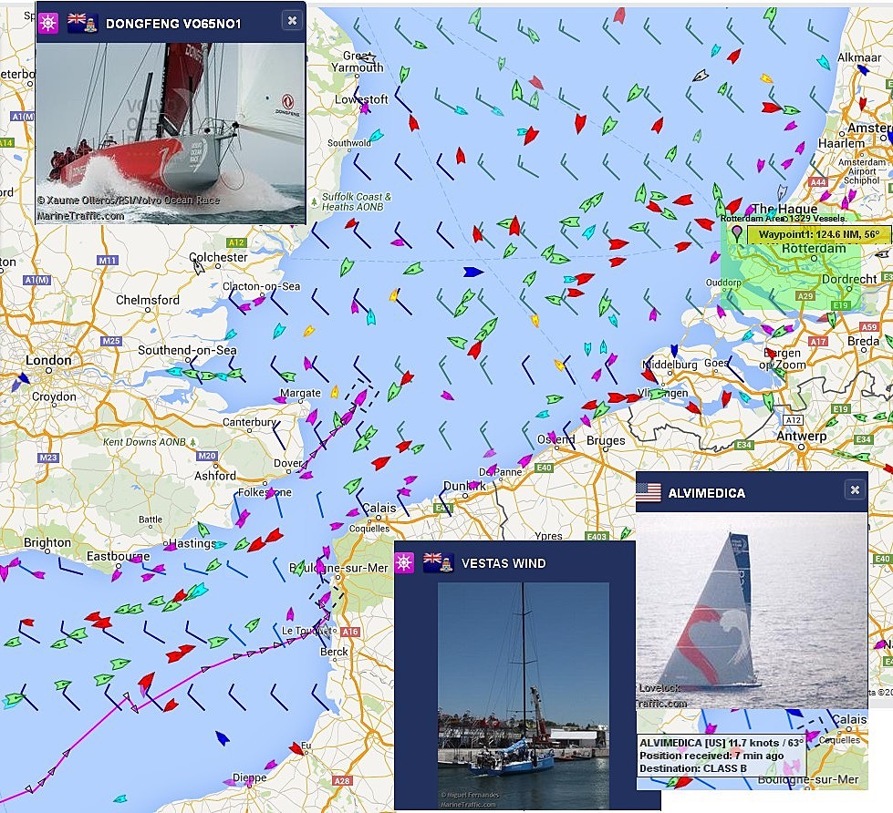Click the 'Destination: CLASS B' text
This screenshot has width=893, height=813.
coord(693,768)
